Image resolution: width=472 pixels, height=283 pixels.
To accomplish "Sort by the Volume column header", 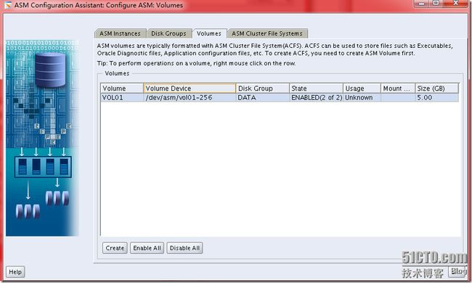I will pyautogui.click(x=122, y=89).
